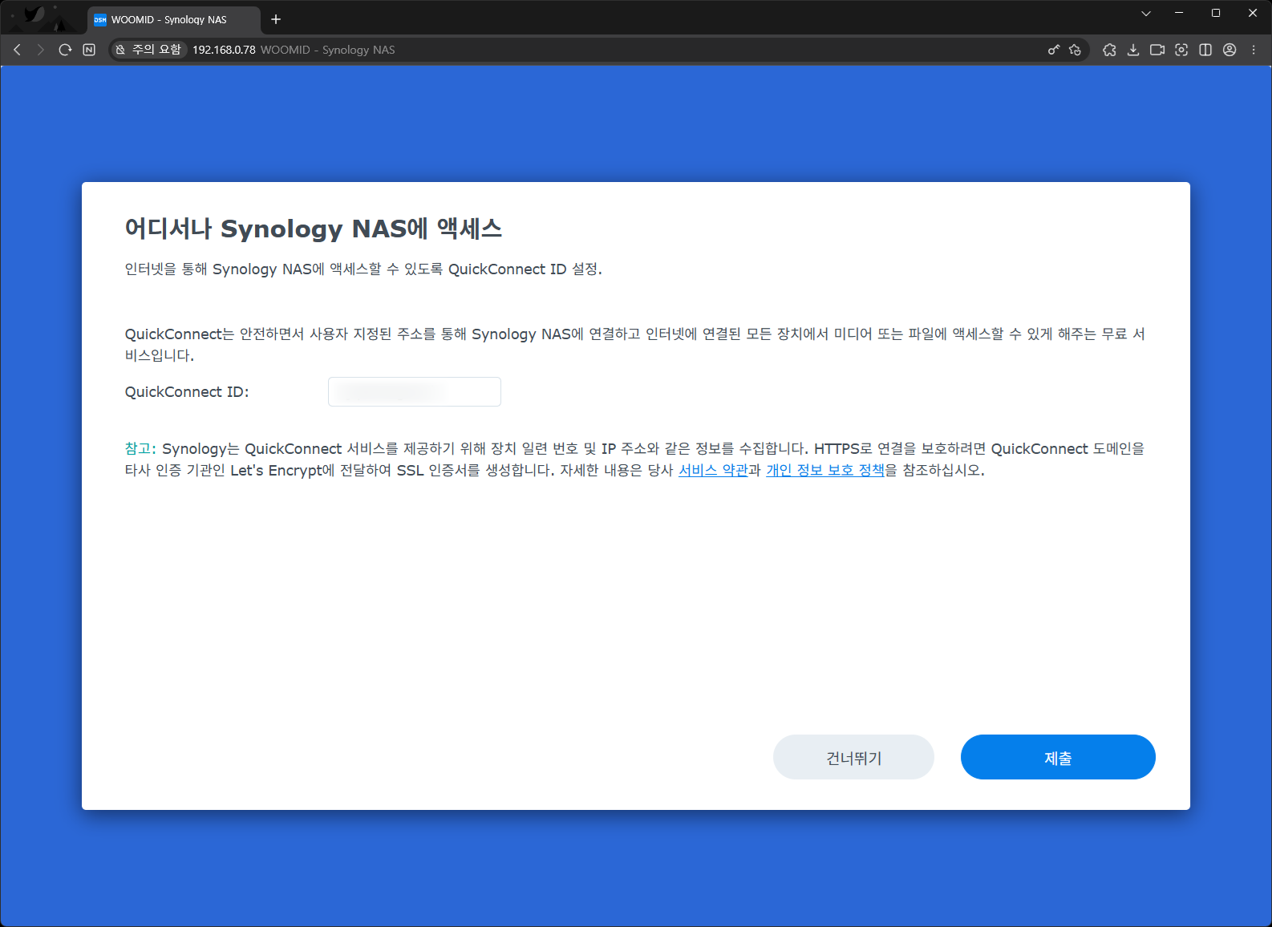
Task: Reload the Synology NAS page
Action: point(65,50)
